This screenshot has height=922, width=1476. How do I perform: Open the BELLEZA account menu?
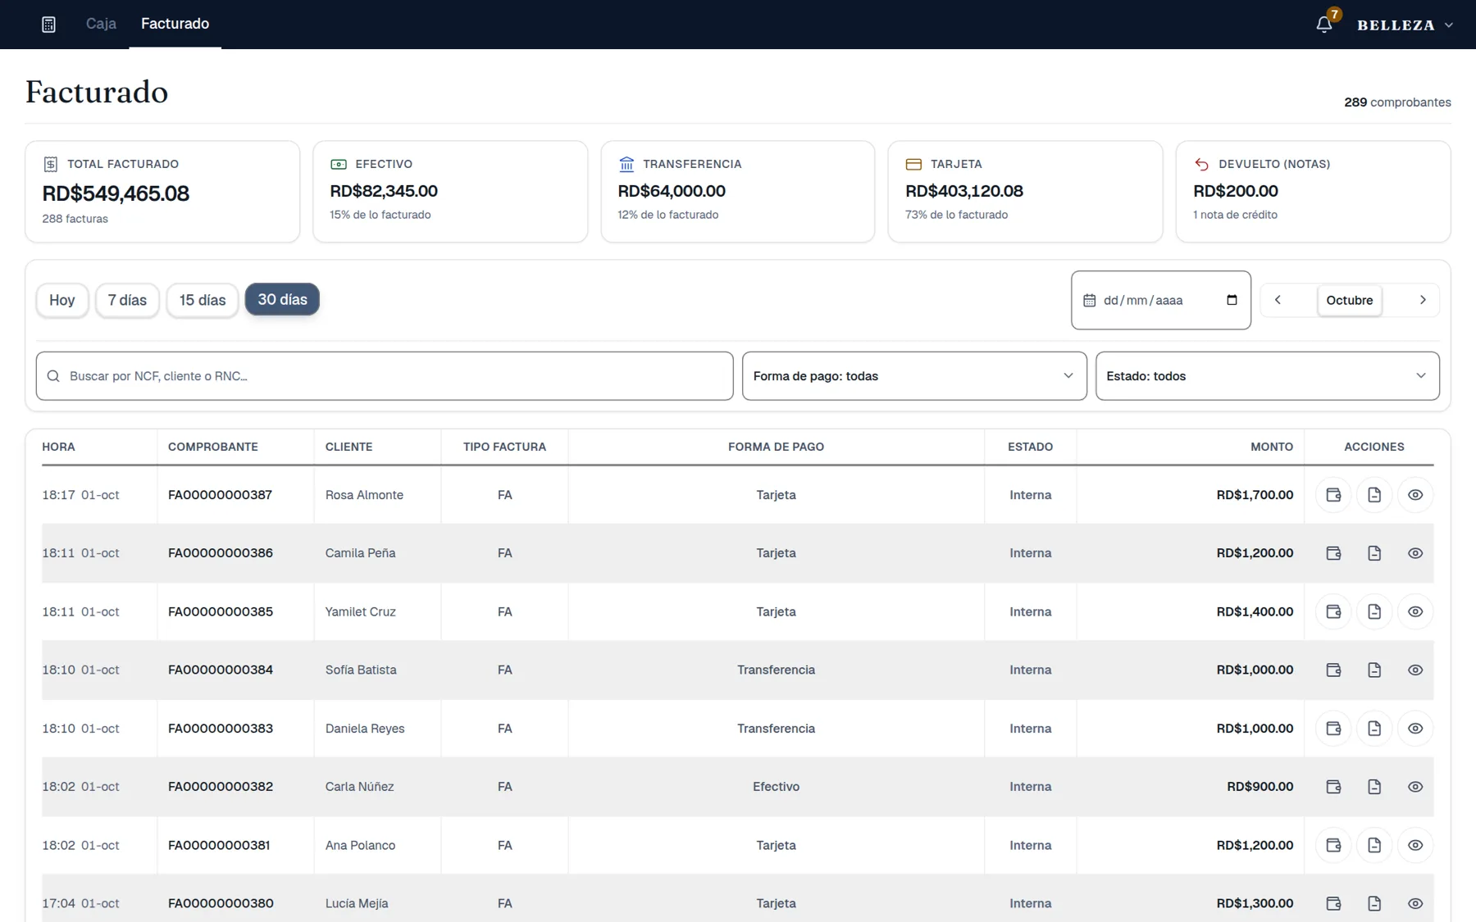(x=1405, y=25)
